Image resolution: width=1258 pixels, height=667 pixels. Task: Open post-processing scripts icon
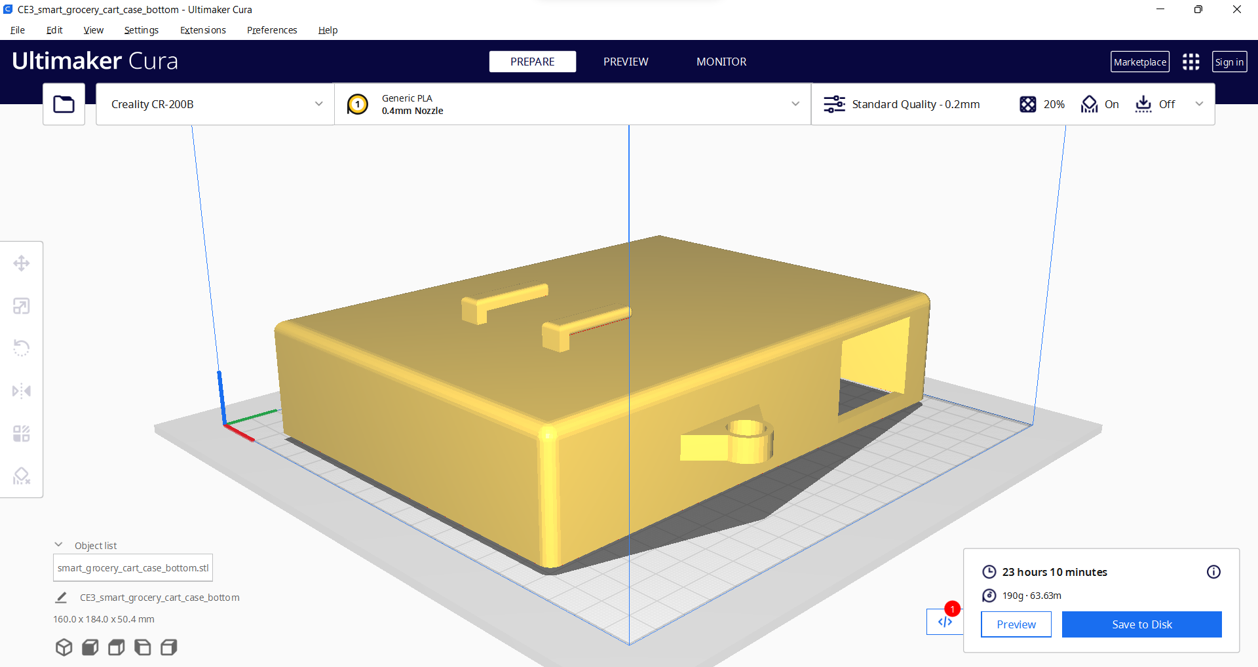pyautogui.click(x=945, y=622)
